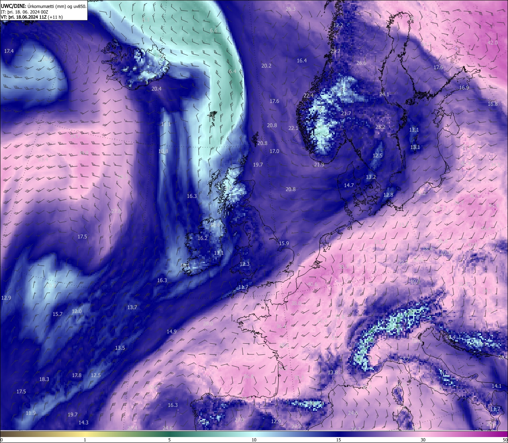
Task: Click the 25.2 value label
Action: (x=380, y=127)
